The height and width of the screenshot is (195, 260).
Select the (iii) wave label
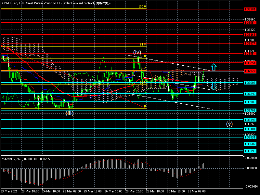click(70, 113)
